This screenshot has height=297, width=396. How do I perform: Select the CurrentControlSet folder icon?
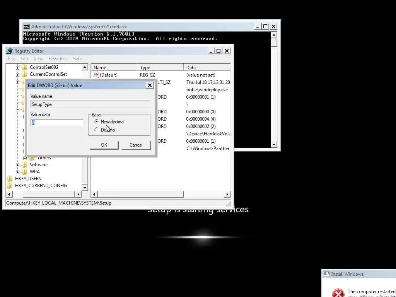pos(24,74)
